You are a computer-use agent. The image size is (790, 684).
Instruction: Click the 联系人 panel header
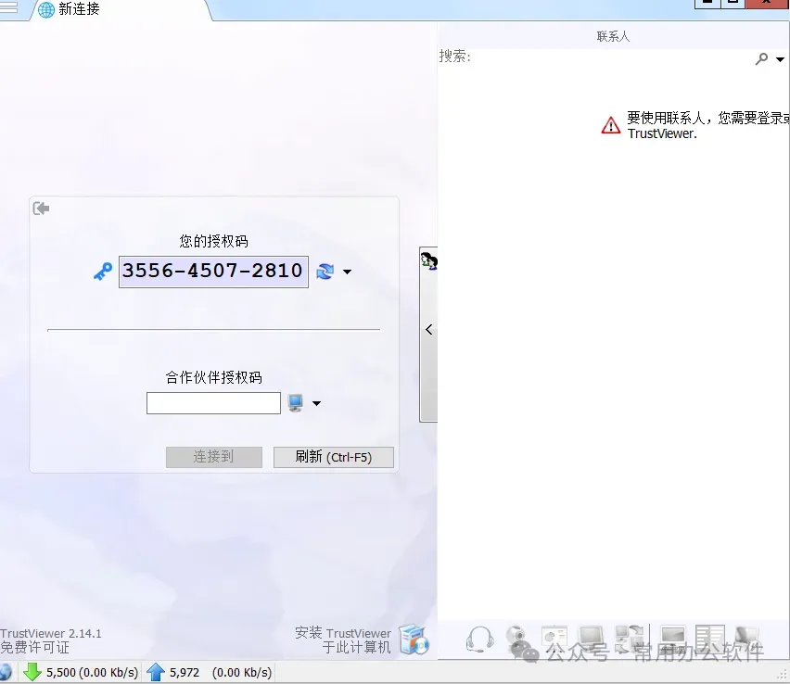pos(613,36)
